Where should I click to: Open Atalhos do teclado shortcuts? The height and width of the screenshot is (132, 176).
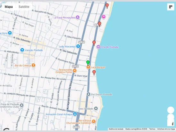tap(116, 129)
